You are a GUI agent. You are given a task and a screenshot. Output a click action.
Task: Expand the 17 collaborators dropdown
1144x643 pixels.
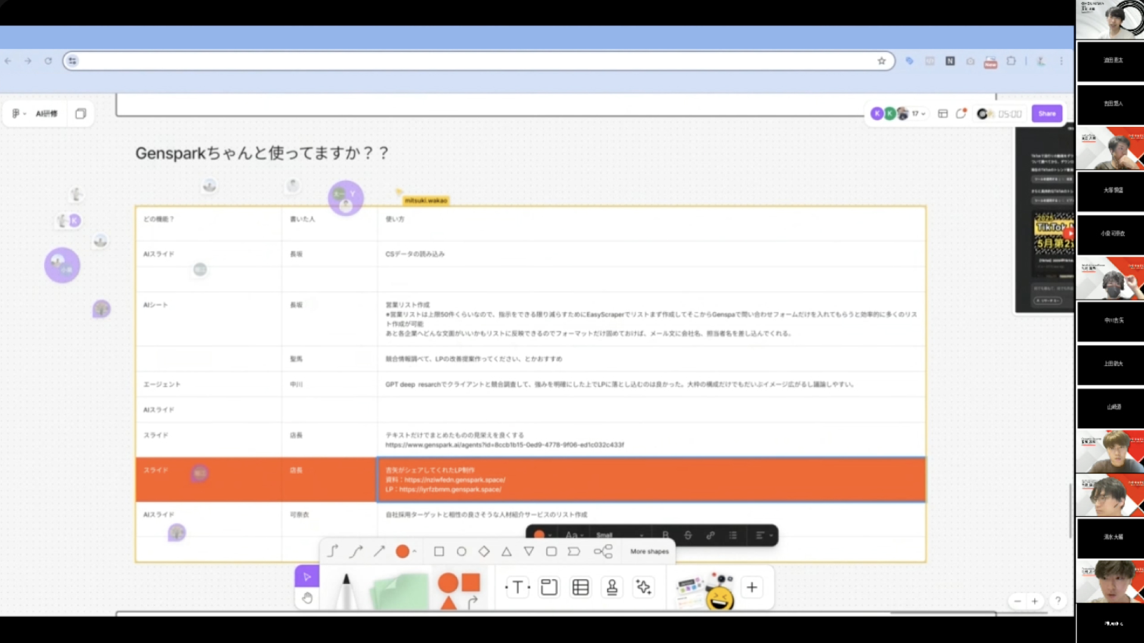918,114
